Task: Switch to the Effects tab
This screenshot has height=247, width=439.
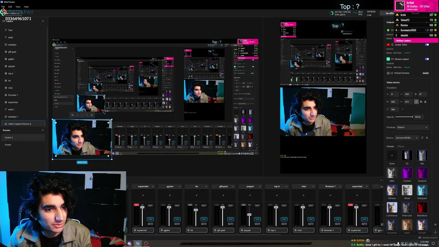Action: coord(401,146)
